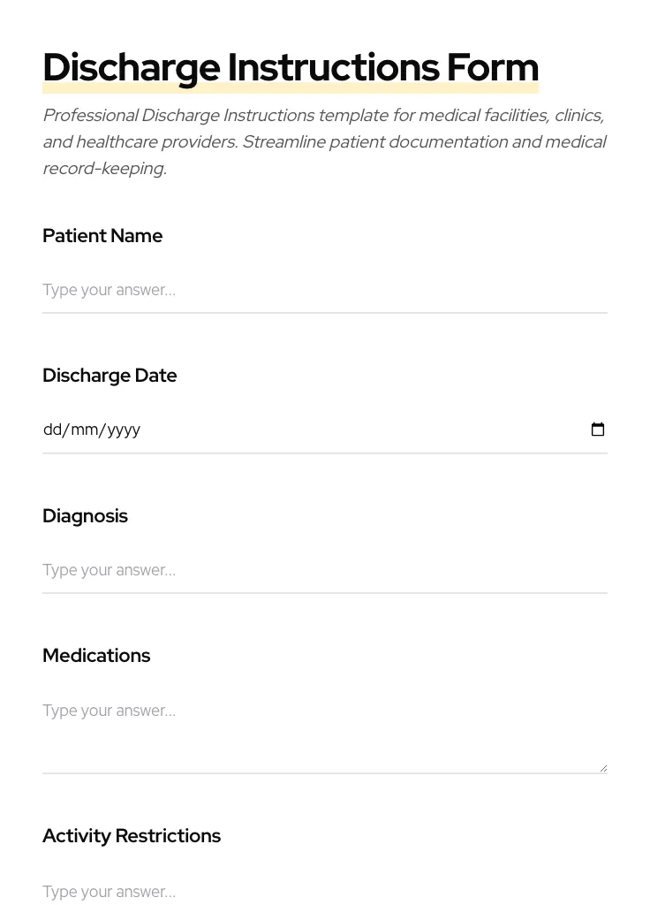The height and width of the screenshot is (905, 650).
Task: Click the Type your answer placeholder under Activity Restrictions
Action: [109, 892]
